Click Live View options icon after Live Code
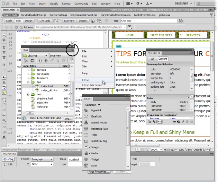 56,21
